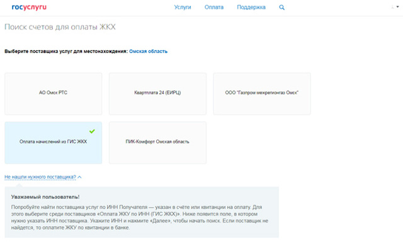Open the user profile dropdown arrow
403x244 pixels.
click(x=397, y=7)
